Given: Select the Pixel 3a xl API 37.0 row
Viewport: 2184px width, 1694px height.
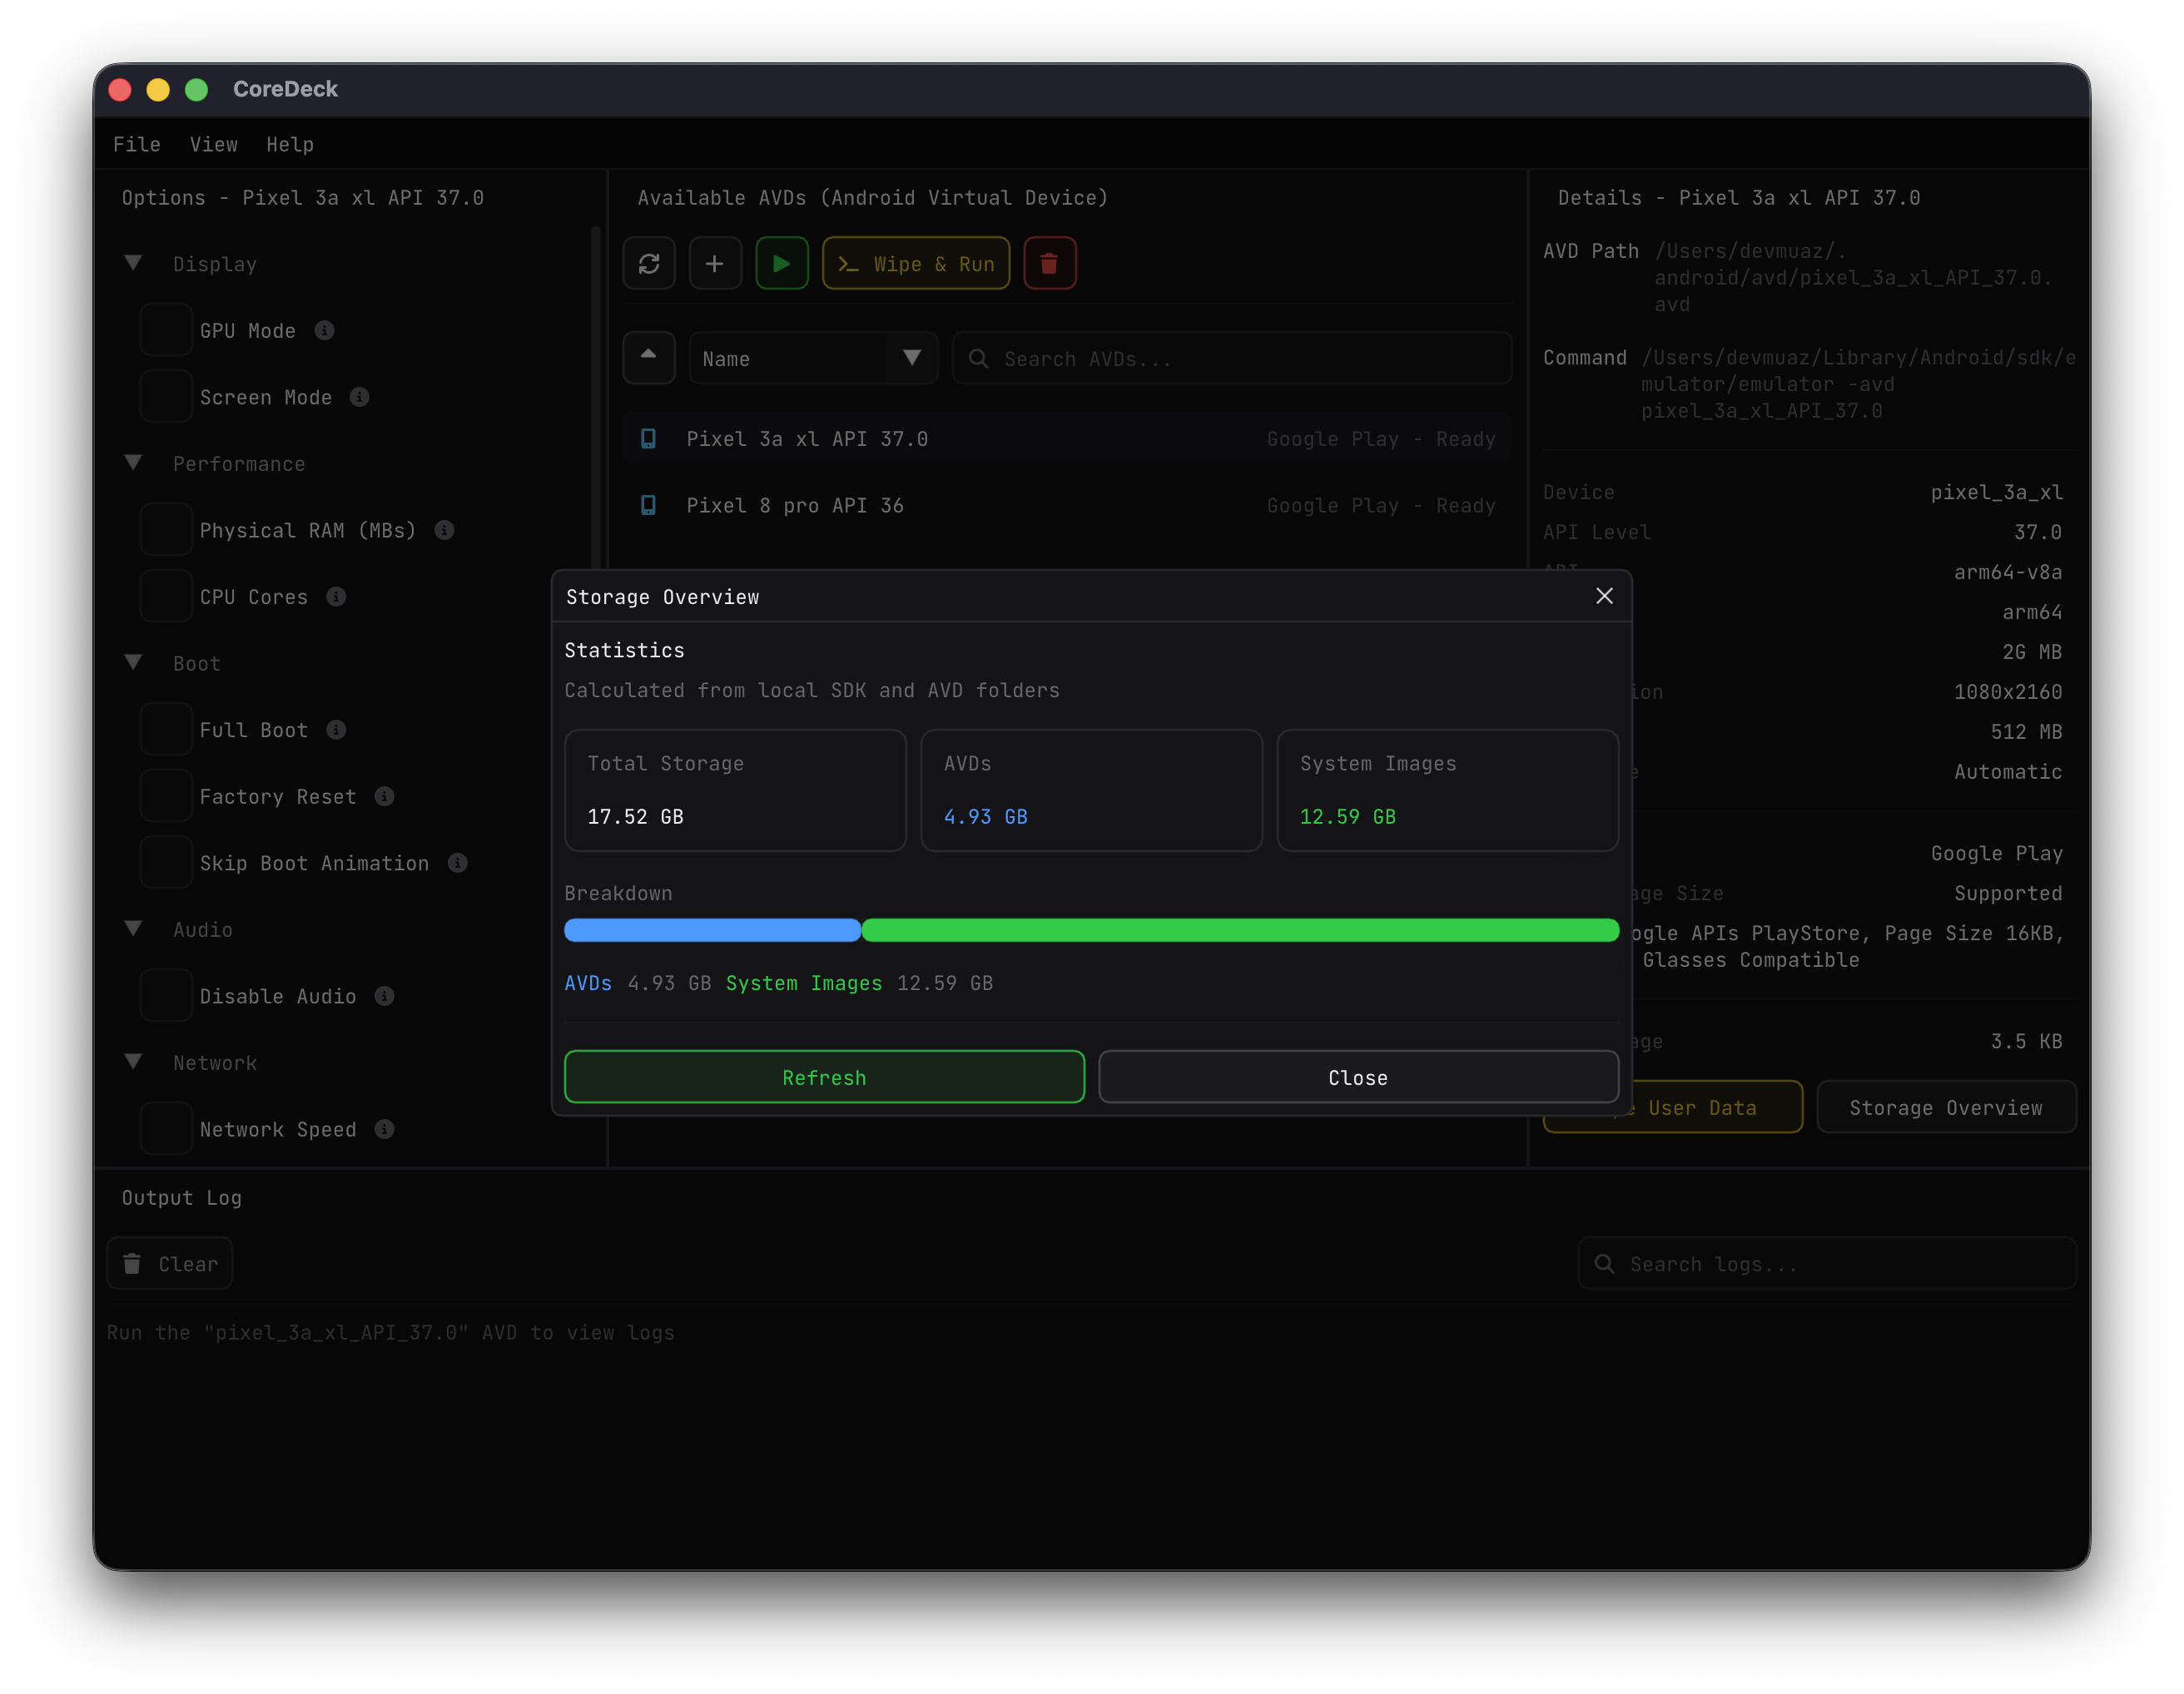Looking at the screenshot, I should [x=1067, y=438].
